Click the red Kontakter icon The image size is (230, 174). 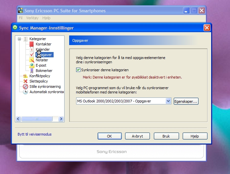31,44
